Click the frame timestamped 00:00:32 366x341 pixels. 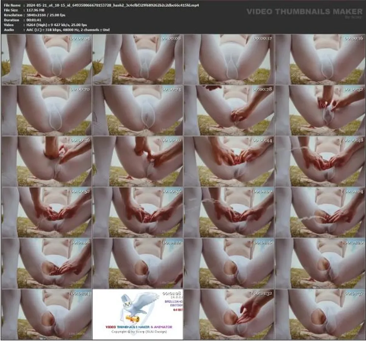pyautogui.click(x=320, y=110)
